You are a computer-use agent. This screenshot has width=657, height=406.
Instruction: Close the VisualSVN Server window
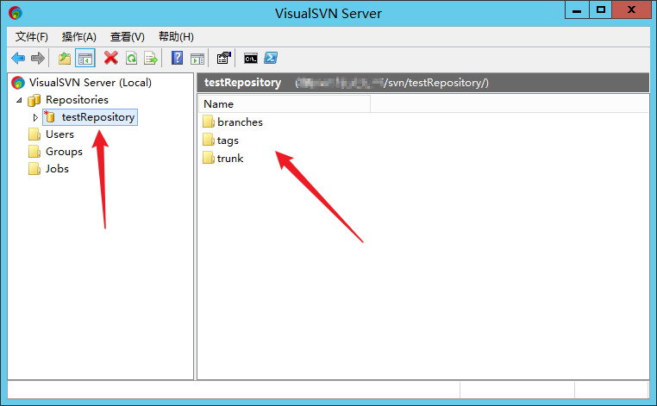coord(631,10)
